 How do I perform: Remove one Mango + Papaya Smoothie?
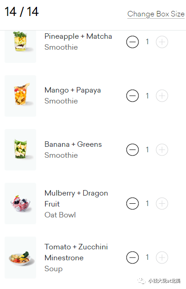click(x=133, y=96)
